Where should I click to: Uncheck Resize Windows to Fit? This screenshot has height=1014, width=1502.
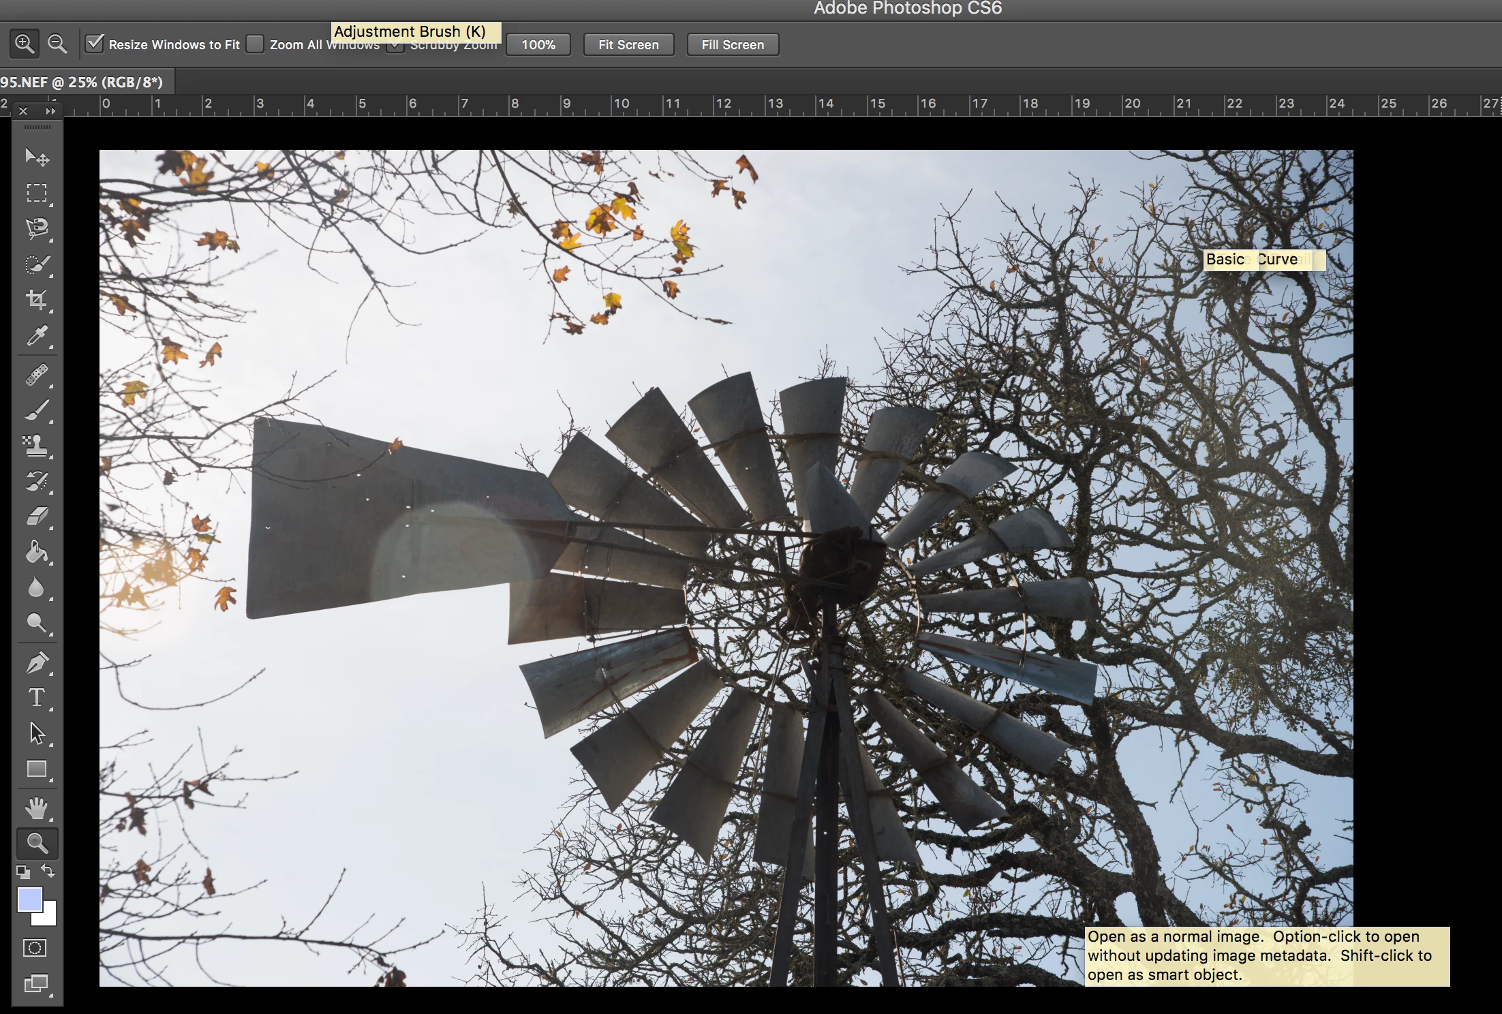pyautogui.click(x=95, y=44)
